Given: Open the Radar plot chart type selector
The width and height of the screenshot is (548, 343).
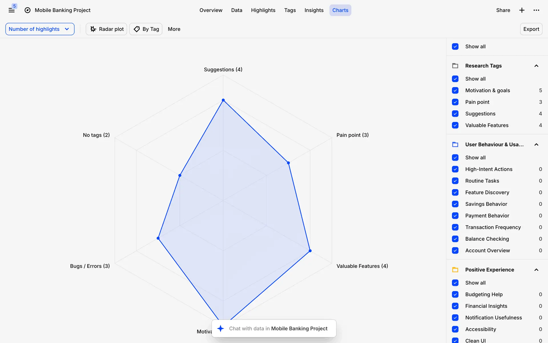Looking at the screenshot, I should tap(106, 29).
